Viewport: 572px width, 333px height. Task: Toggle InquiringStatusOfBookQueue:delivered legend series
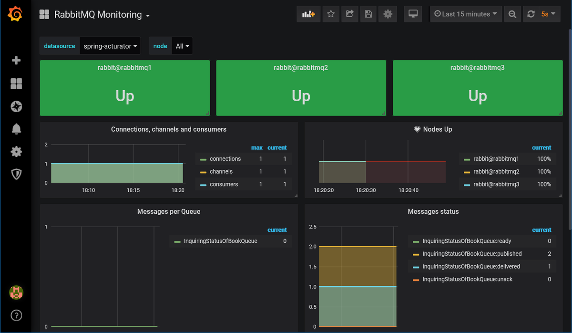[471, 266]
